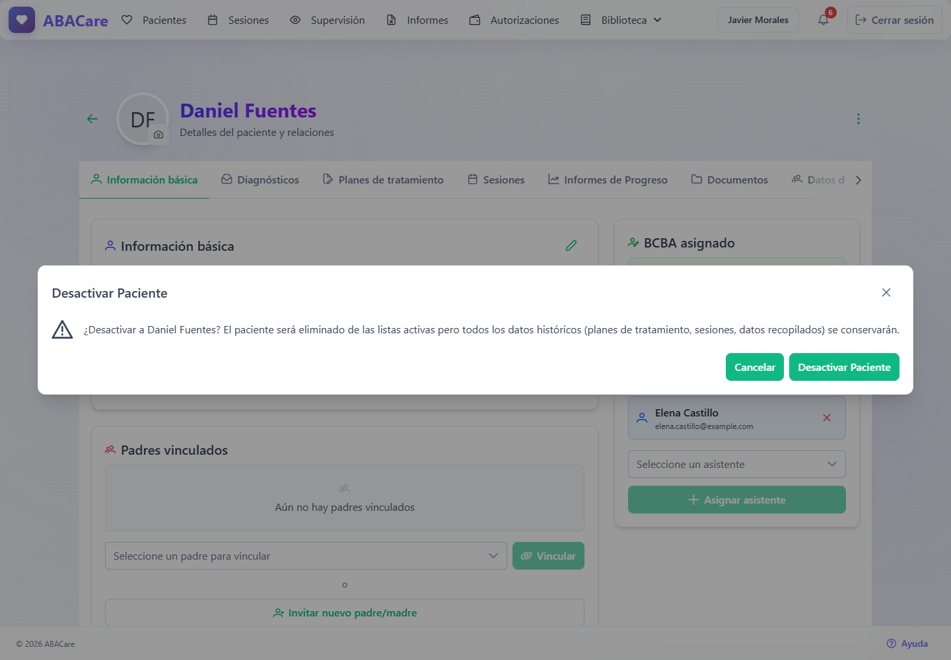Confirm with Desactivar Paciente button
Screen dimensions: 951x660
[844, 367]
